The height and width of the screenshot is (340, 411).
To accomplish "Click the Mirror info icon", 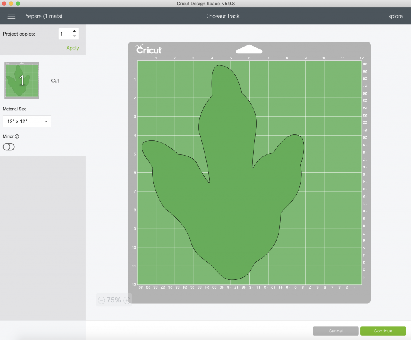I will (17, 136).
